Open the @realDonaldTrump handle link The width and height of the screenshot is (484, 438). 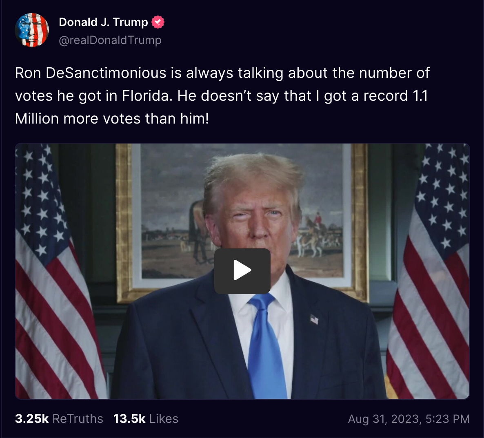pos(110,40)
